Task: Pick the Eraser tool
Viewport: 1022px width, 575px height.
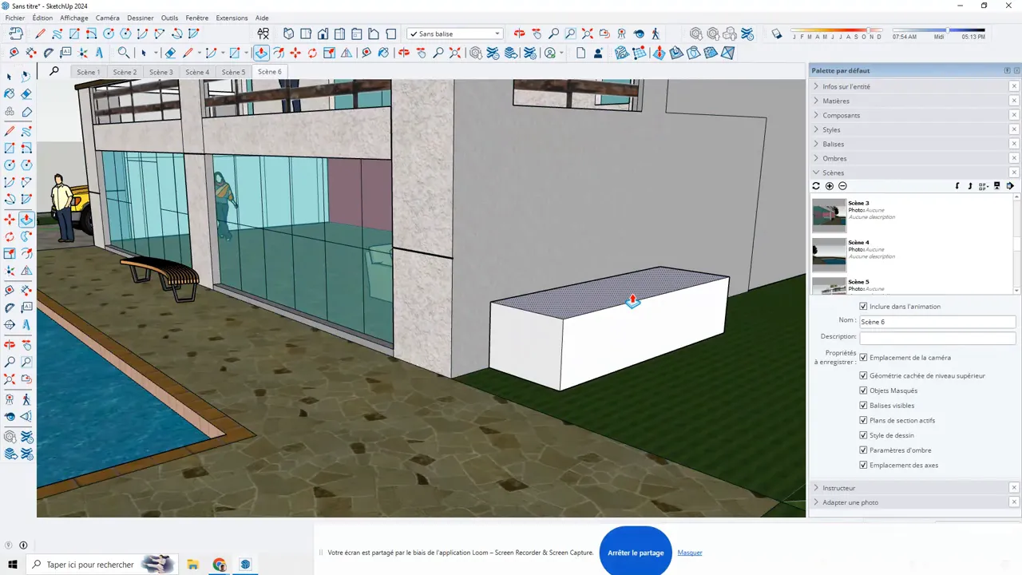Action: point(26,93)
